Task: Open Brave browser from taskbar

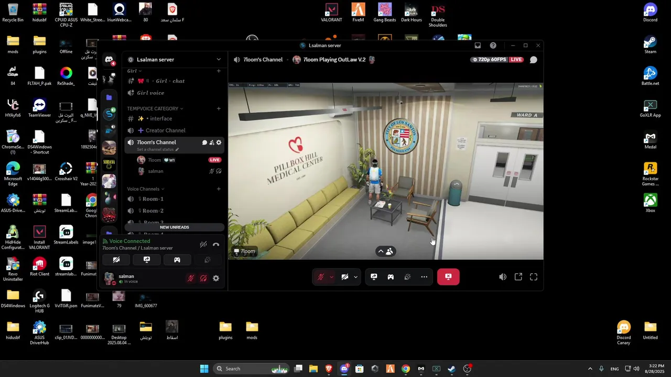Action: (329, 369)
